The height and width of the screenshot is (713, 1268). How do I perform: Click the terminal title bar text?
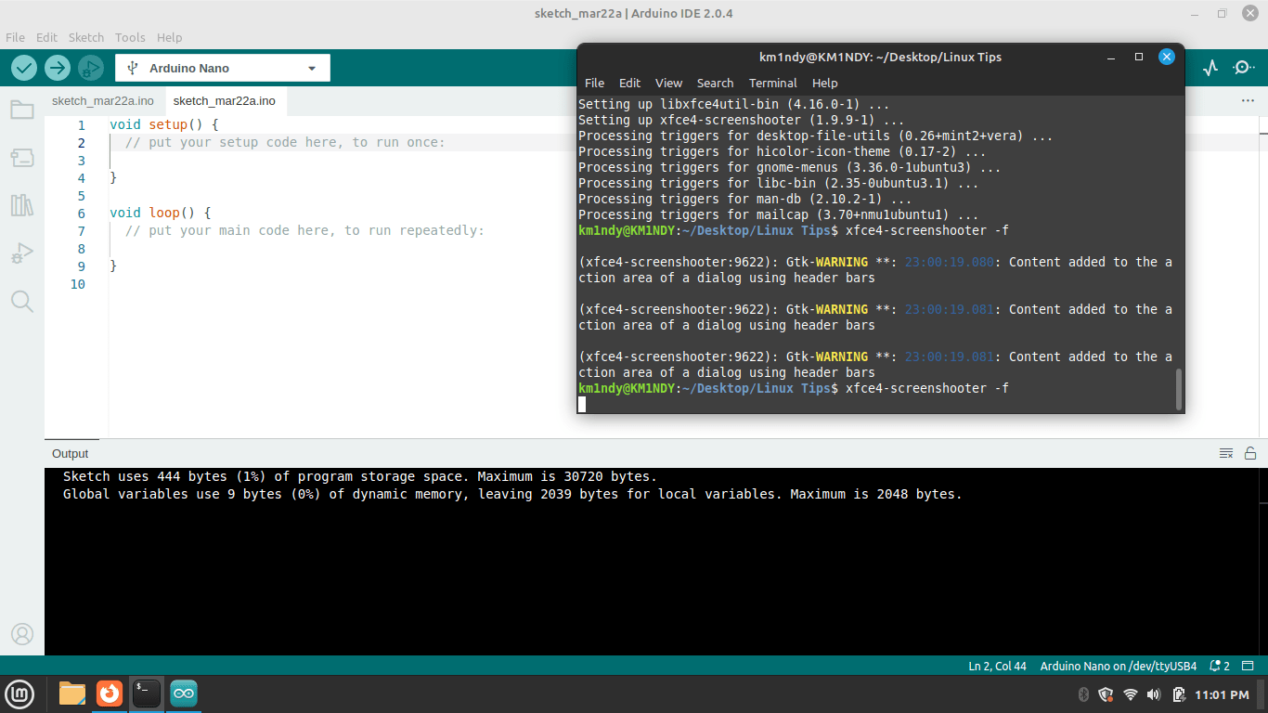click(x=880, y=57)
